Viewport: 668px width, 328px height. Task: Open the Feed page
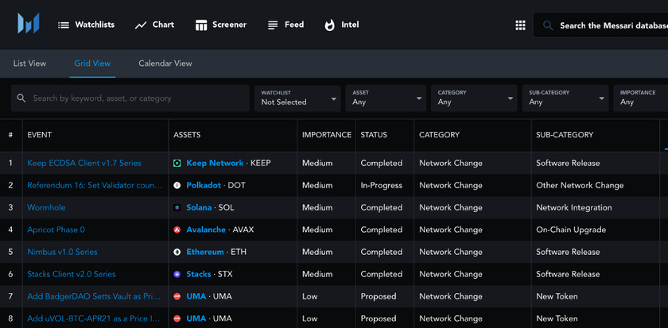(285, 25)
